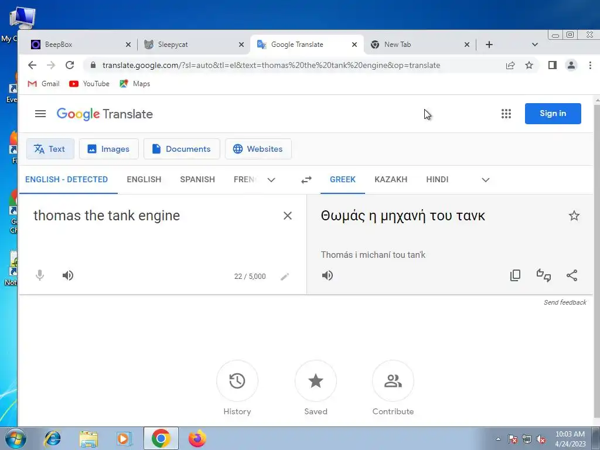Open the Chrome profile menu
The width and height of the screenshot is (600, 450).
(x=571, y=65)
